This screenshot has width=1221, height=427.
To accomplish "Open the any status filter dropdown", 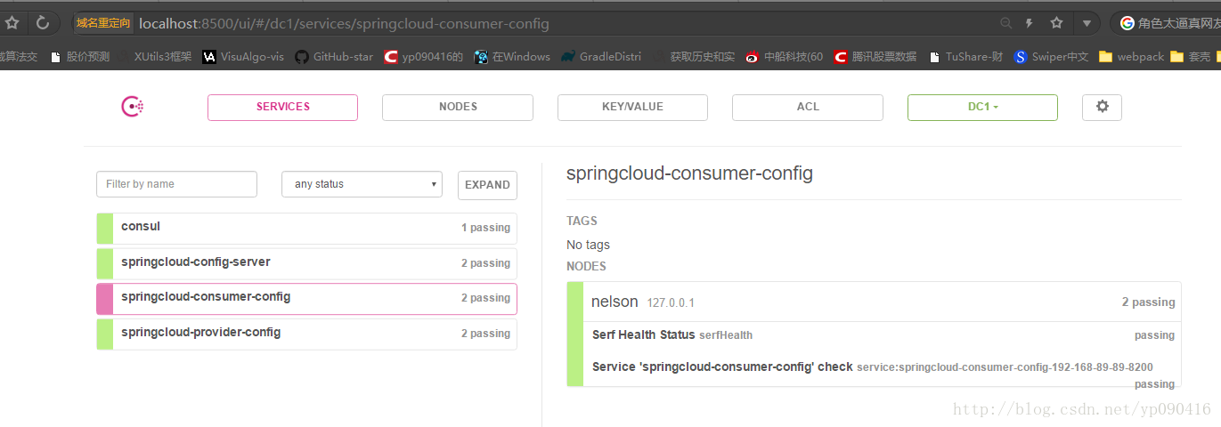I will 362,184.
